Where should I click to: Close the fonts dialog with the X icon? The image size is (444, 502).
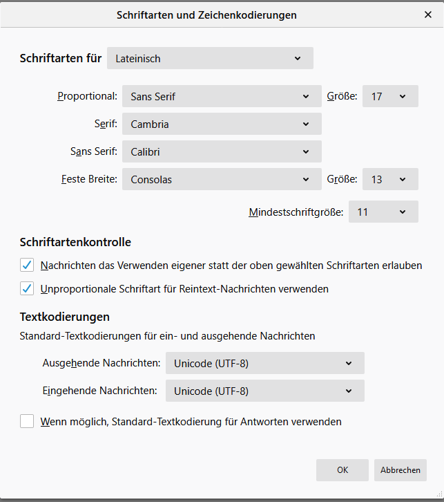pos(428,15)
